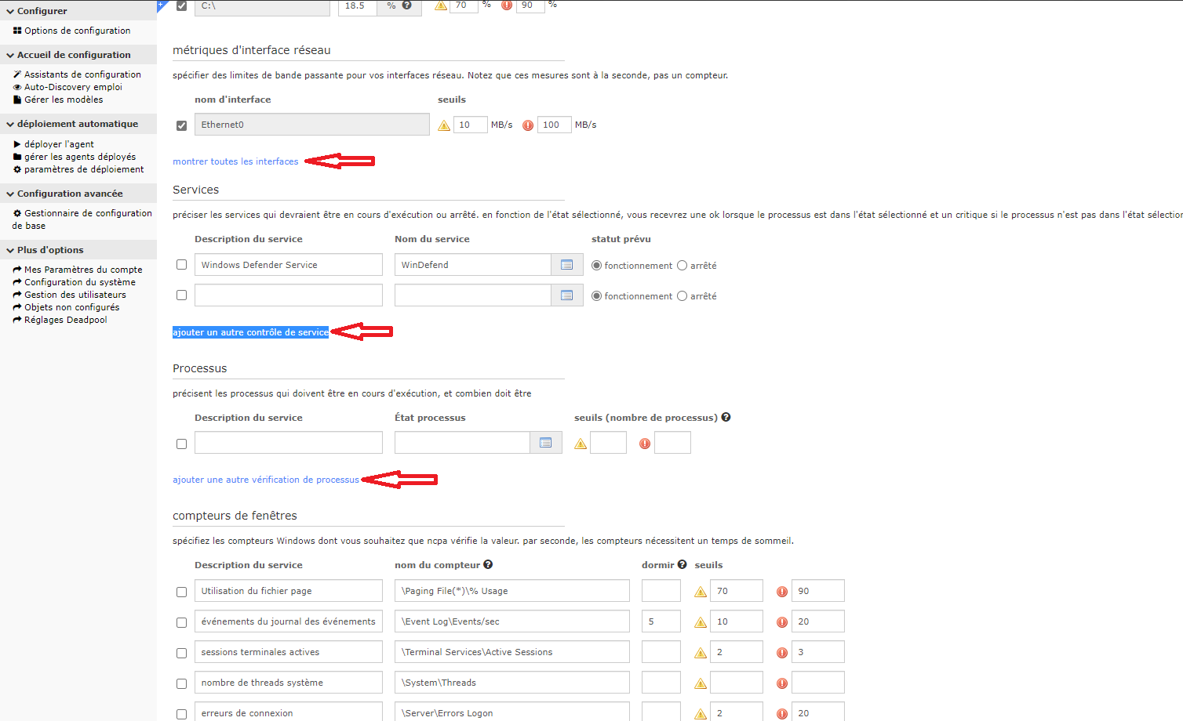Click help icon beside nom du compteur
Image resolution: width=1183 pixels, height=721 pixels.
(x=488, y=564)
